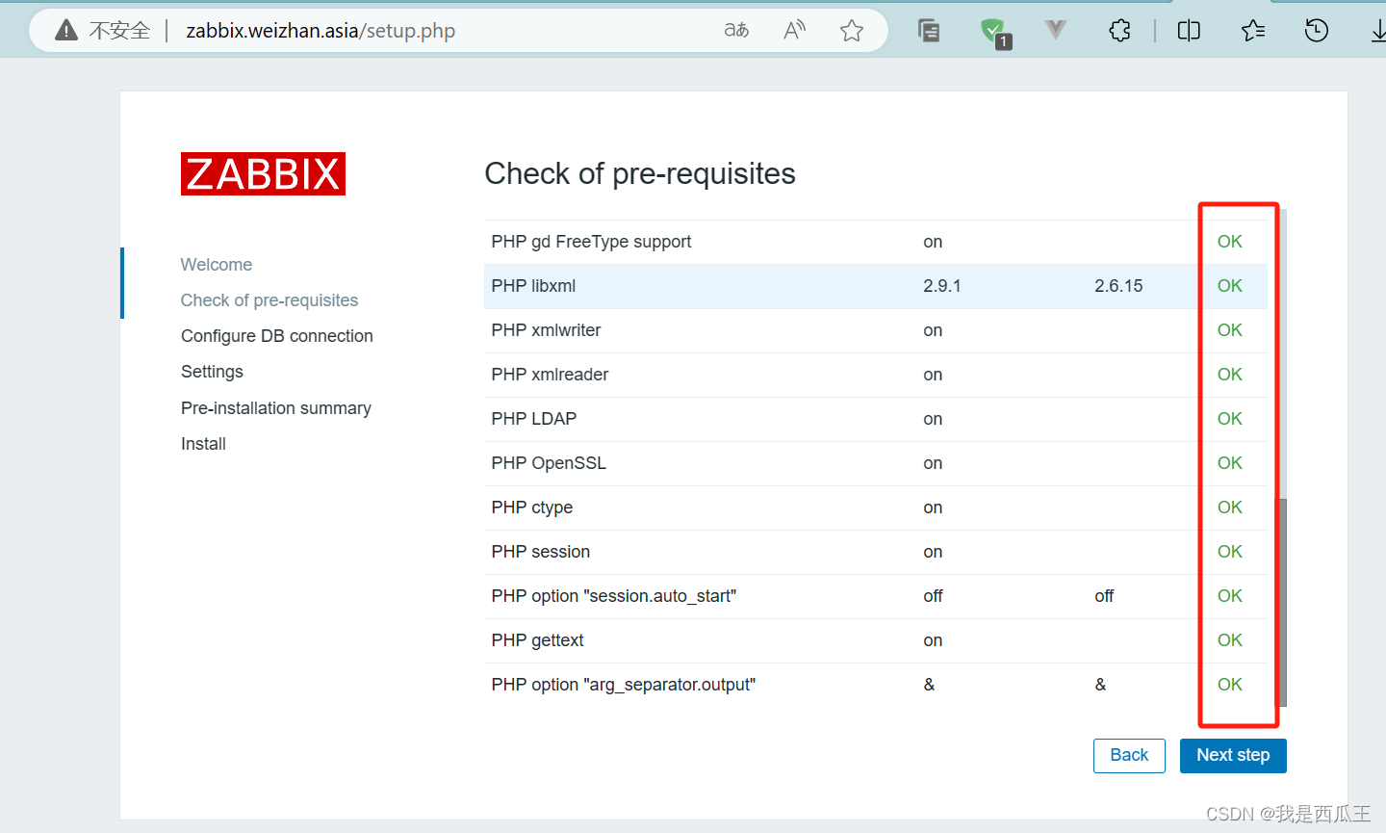Open browsing History clock icon
The image size is (1386, 833).
pyautogui.click(x=1316, y=30)
